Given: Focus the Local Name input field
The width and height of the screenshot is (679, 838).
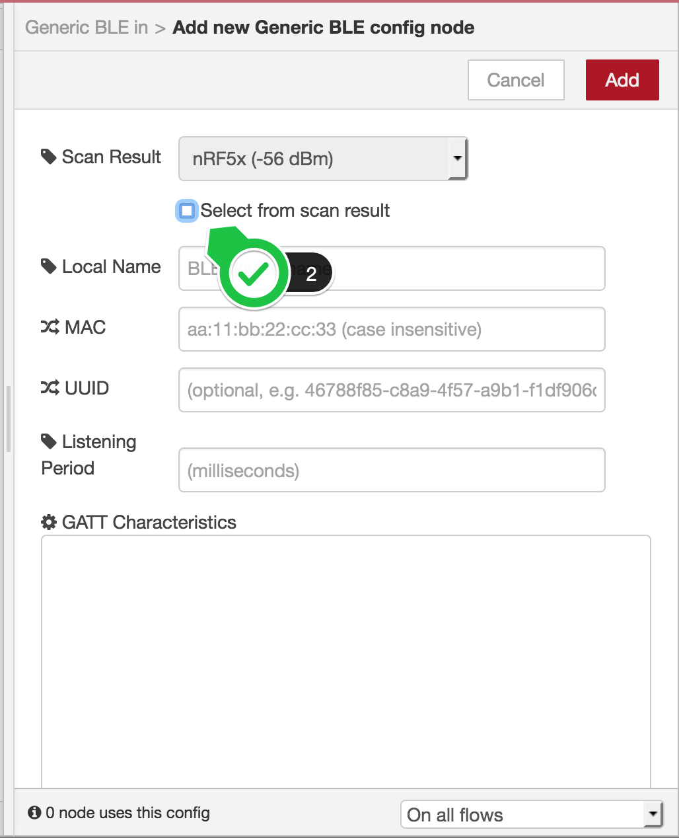Looking at the screenshot, I should click(392, 268).
